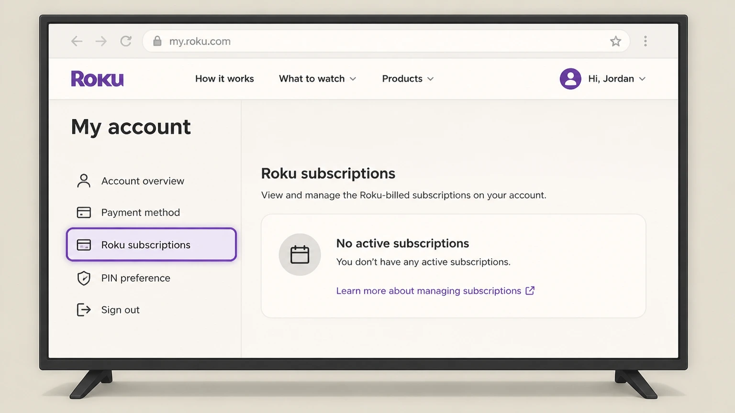Click "You don't have any active subscriptions." text

pyautogui.click(x=423, y=262)
